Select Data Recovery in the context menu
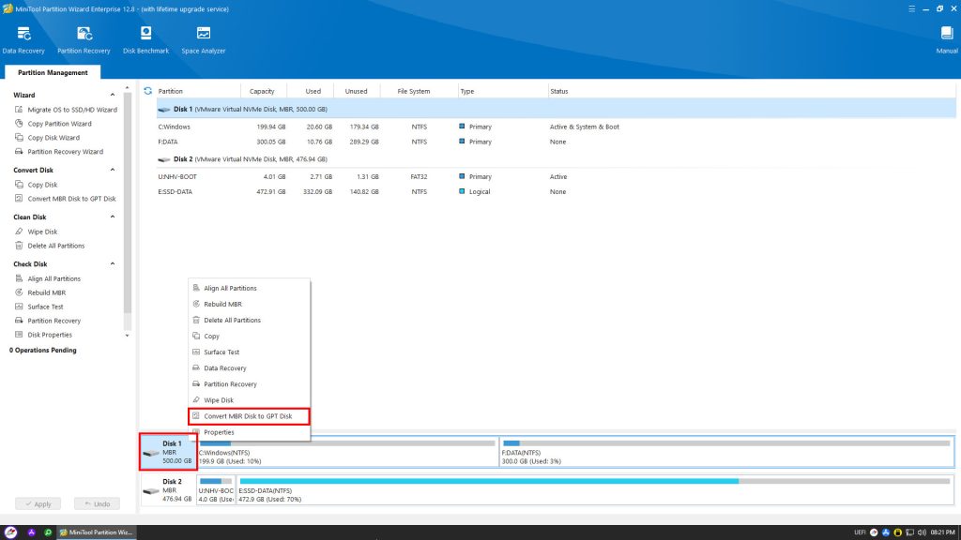This screenshot has height=540, width=961. pos(249,367)
